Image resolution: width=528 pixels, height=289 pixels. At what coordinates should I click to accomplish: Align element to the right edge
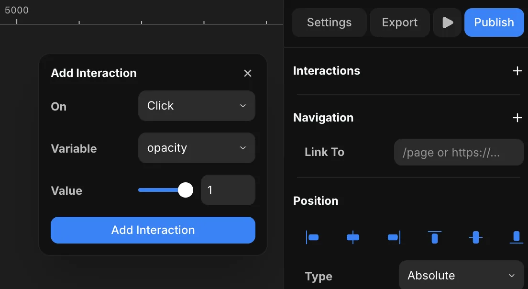point(394,237)
